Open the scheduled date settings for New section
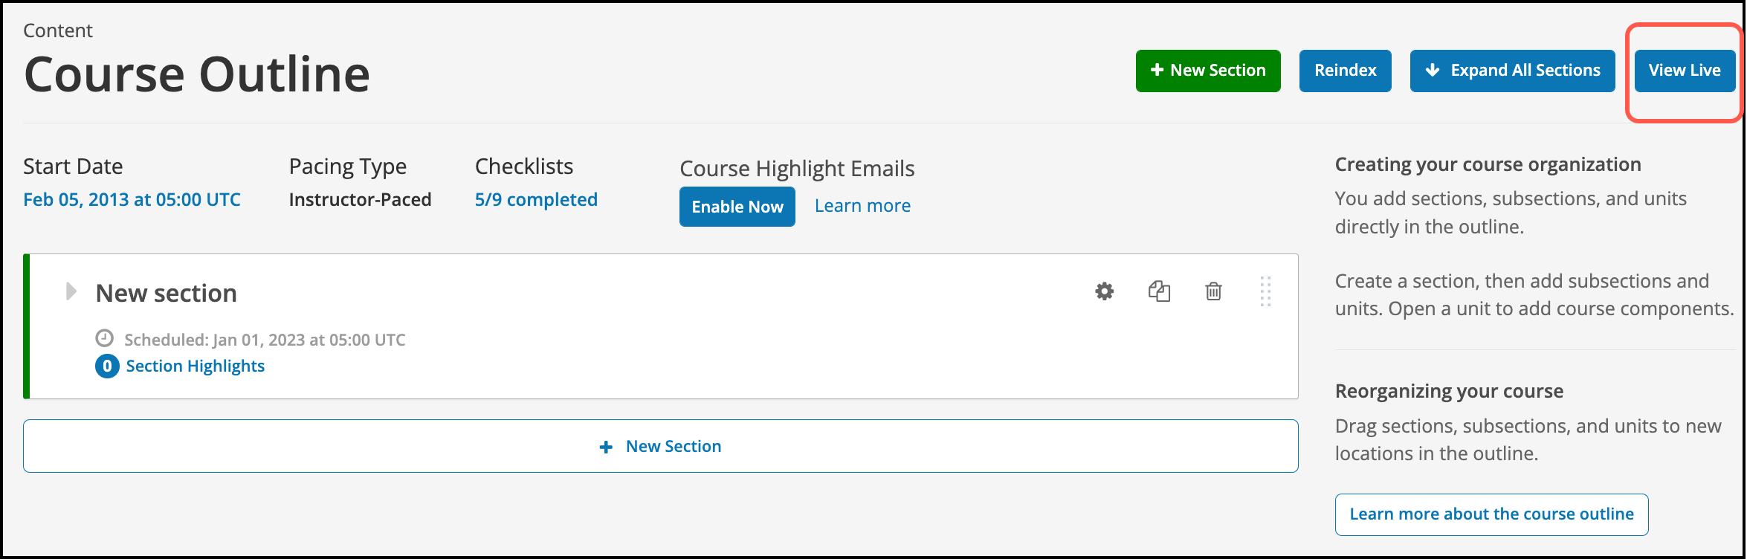The width and height of the screenshot is (1747, 559). [265, 339]
